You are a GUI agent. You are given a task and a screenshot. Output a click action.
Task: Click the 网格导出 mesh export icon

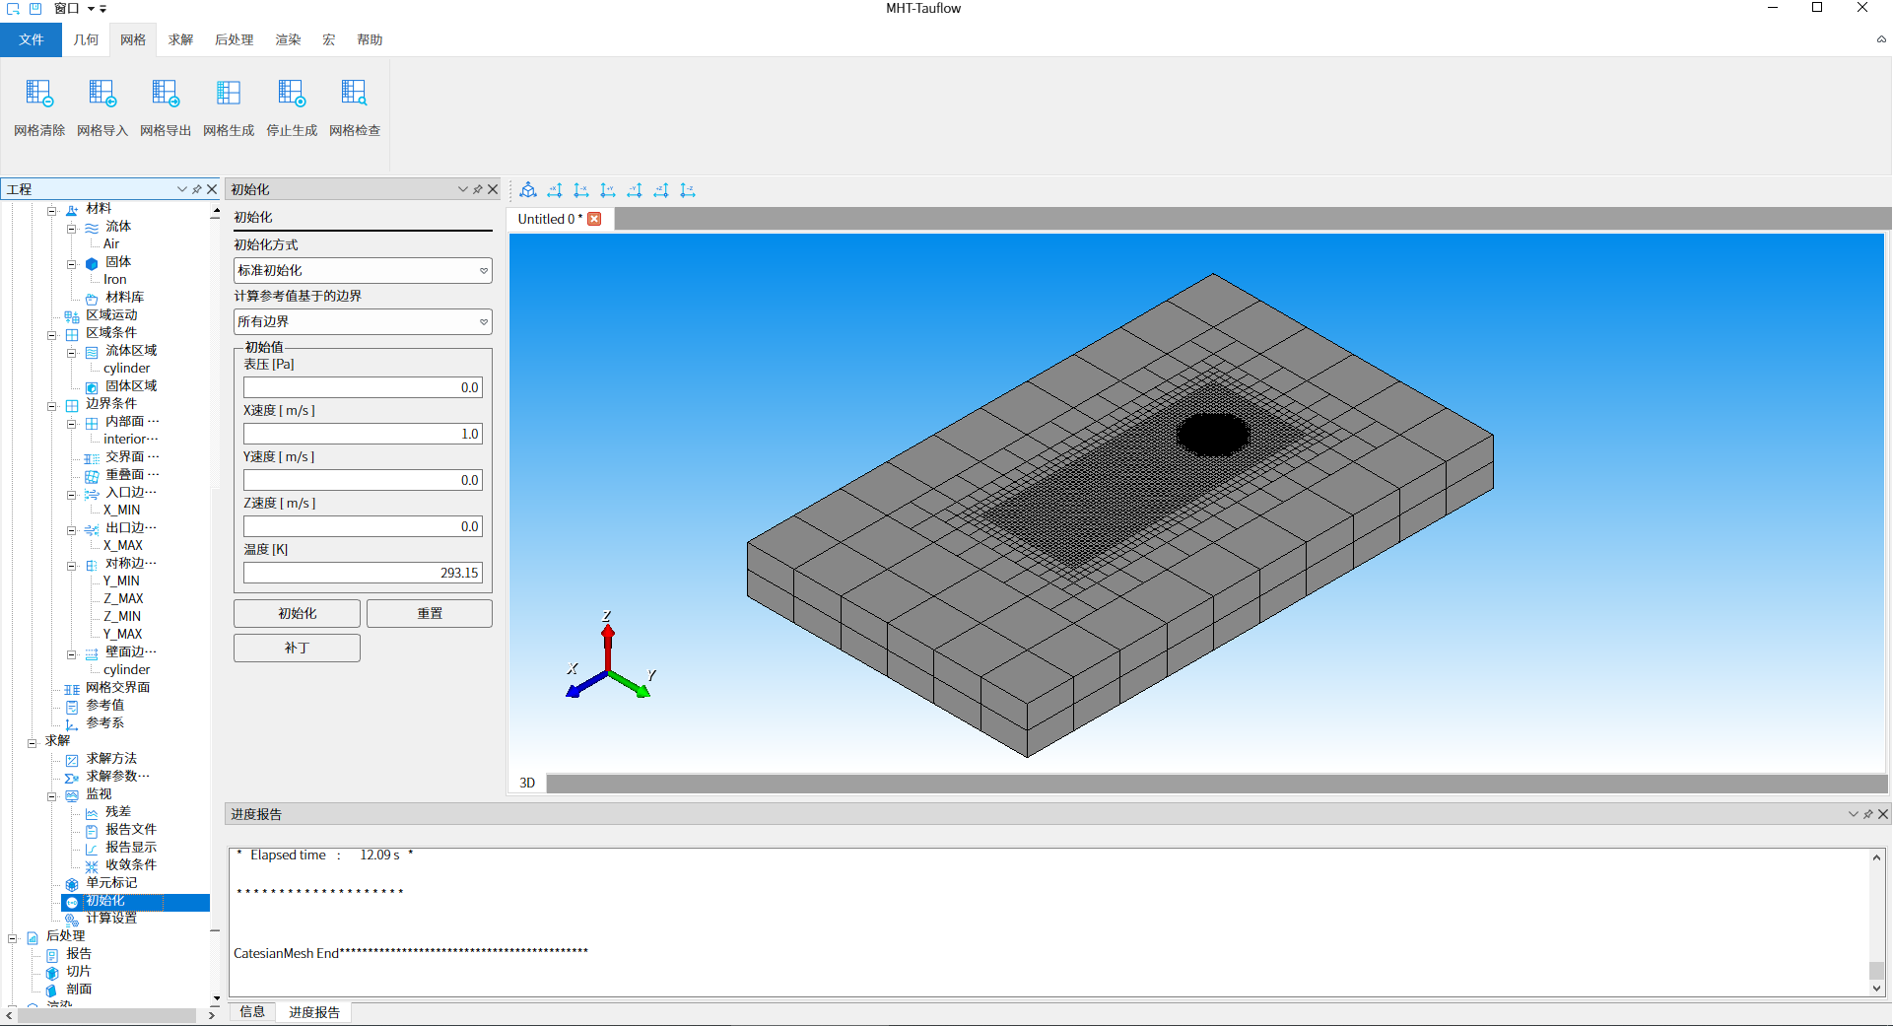coord(166,95)
